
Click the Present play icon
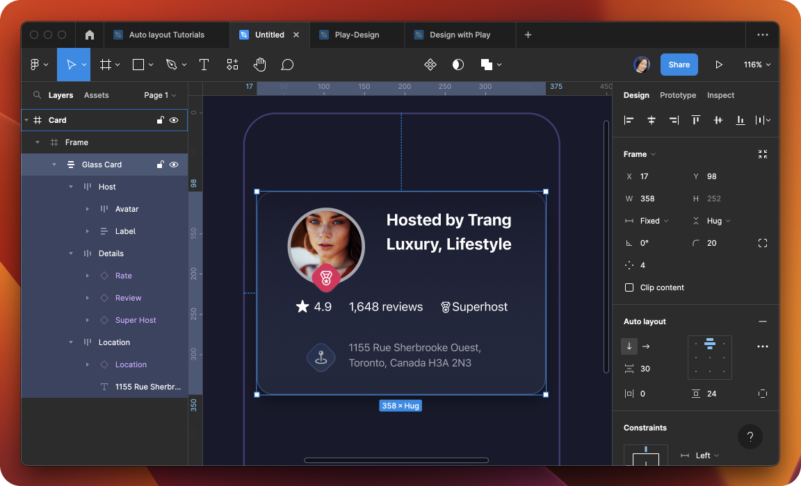point(719,65)
